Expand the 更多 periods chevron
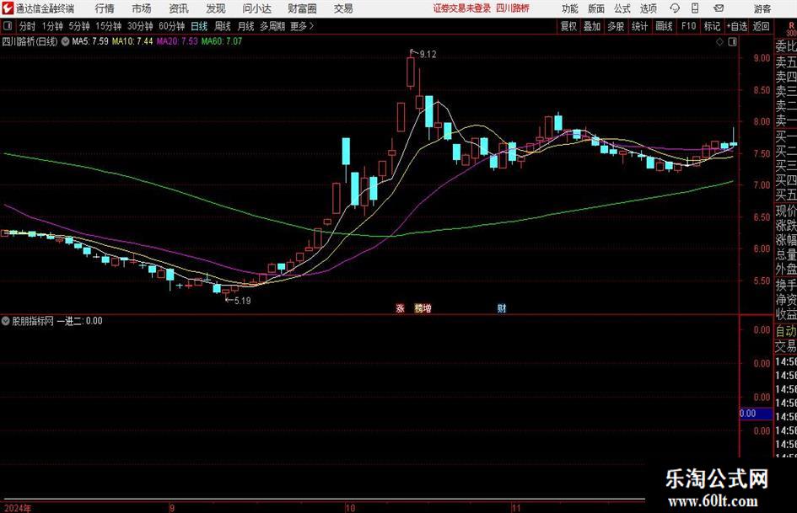 [311, 26]
